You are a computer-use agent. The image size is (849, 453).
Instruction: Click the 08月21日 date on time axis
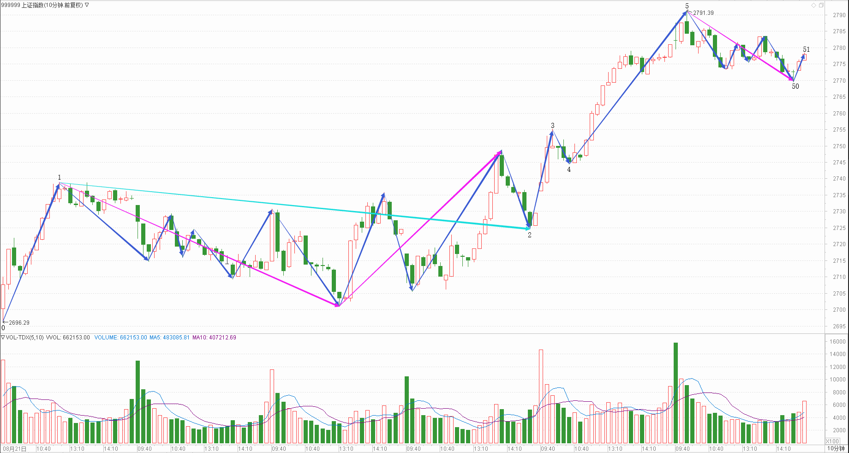pos(14,448)
